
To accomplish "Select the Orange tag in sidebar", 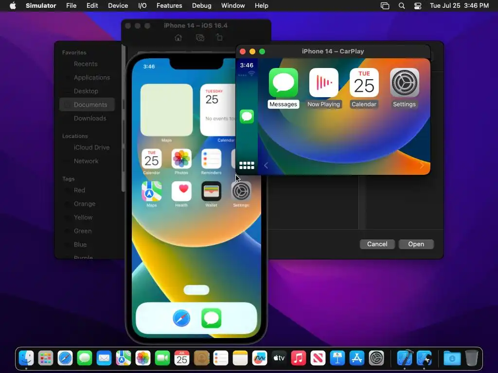I will (87, 204).
